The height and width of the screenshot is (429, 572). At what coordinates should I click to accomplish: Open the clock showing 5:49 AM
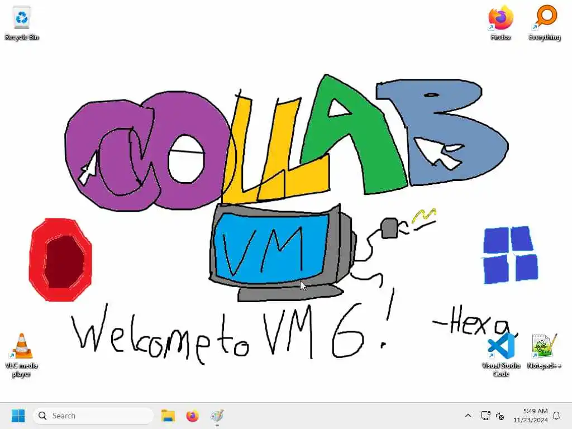[531, 416]
